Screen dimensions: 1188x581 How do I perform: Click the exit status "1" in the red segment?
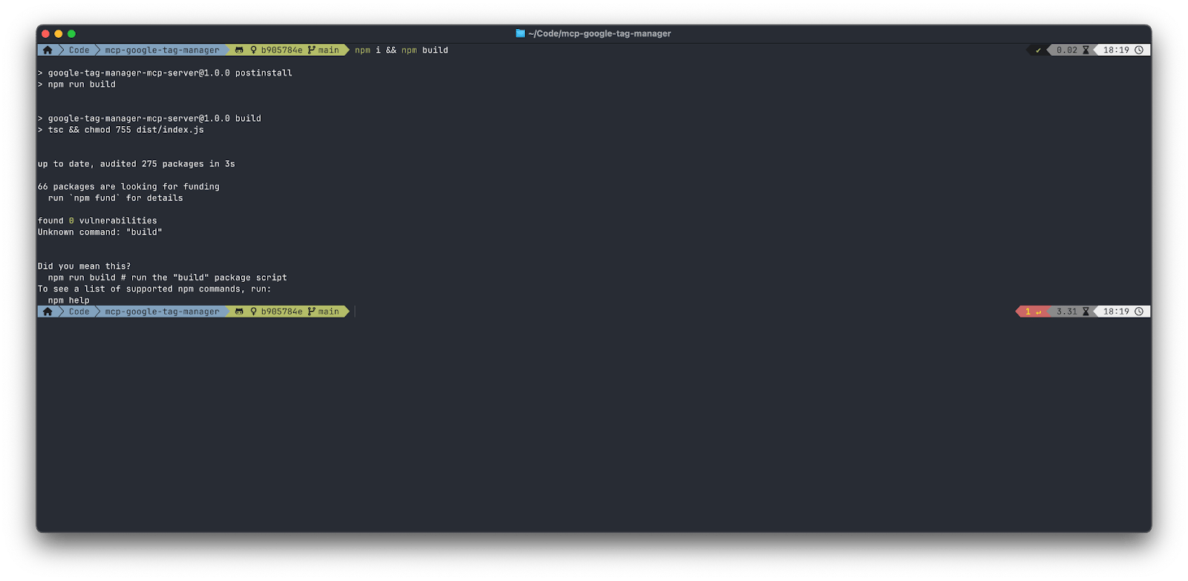pyautogui.click(x=1028, y=312)
